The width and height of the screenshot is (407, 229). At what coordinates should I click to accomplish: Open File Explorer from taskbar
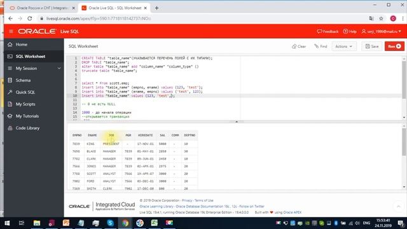37,223
